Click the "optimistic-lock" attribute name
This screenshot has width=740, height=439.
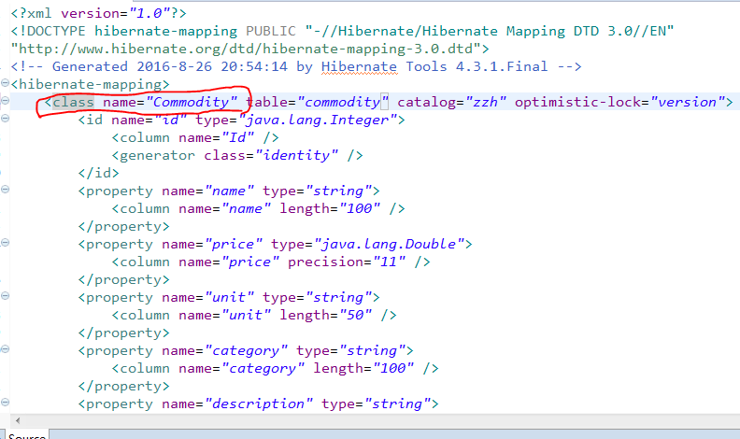[x=577, y=103]
